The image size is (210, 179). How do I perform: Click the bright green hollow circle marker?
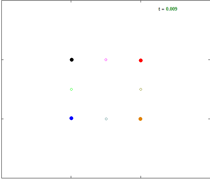[x=72, y=89]
